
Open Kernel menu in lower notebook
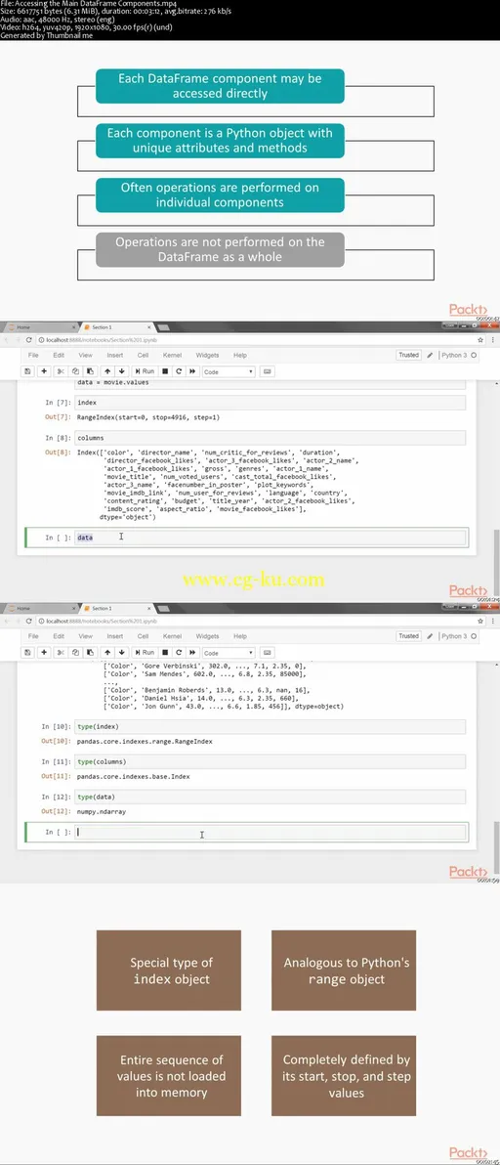(x=172, y=636)
